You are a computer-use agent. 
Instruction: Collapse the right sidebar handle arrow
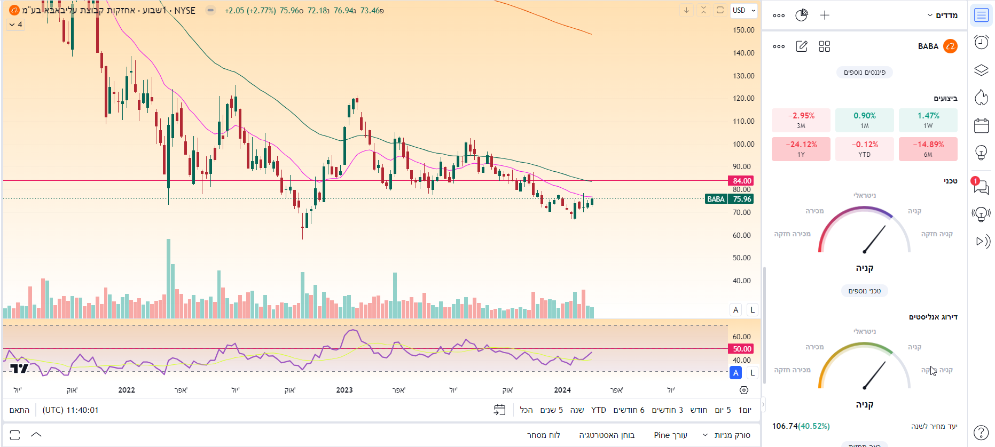[763, 405]
